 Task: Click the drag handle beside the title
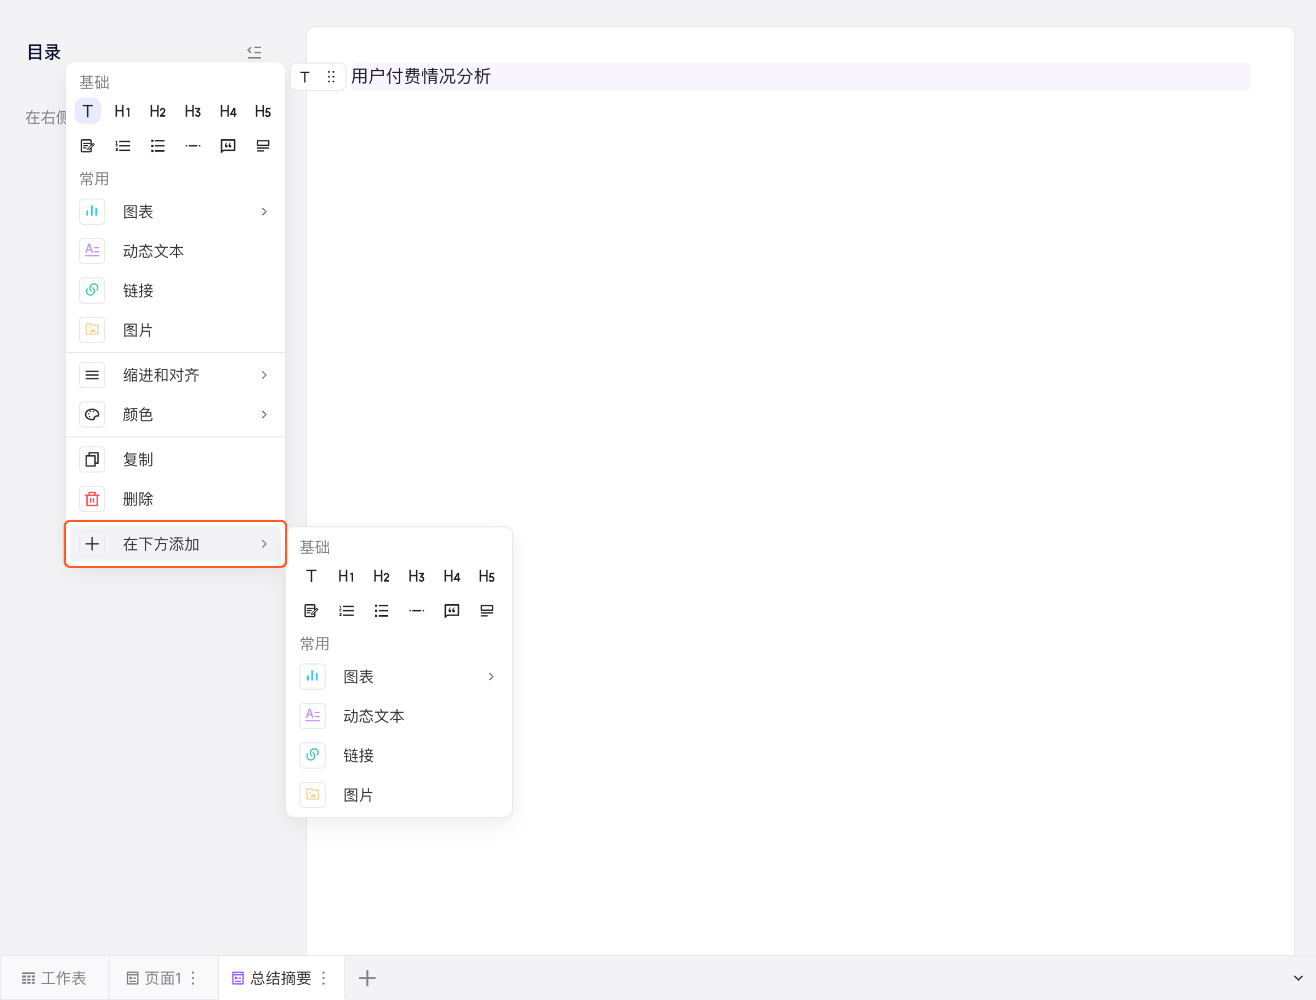331,77
